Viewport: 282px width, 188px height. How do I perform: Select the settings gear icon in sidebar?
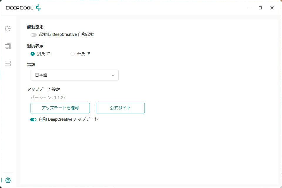(8, 180)
